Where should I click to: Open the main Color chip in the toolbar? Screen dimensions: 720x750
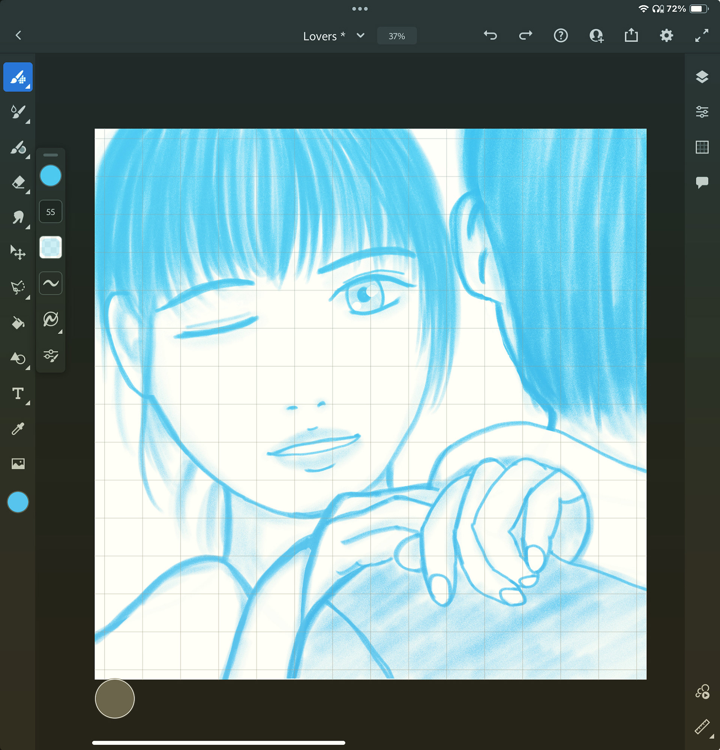tap(18, 501)
